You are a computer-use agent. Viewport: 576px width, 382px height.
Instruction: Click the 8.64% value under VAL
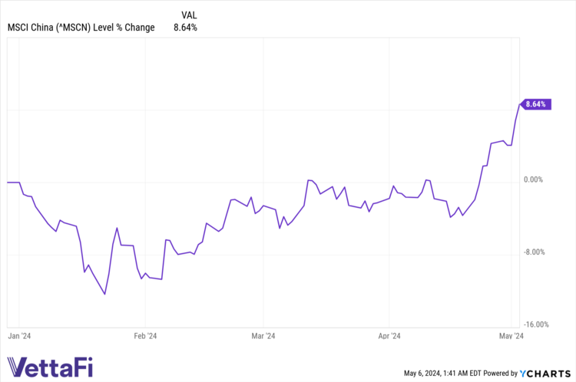185,28
